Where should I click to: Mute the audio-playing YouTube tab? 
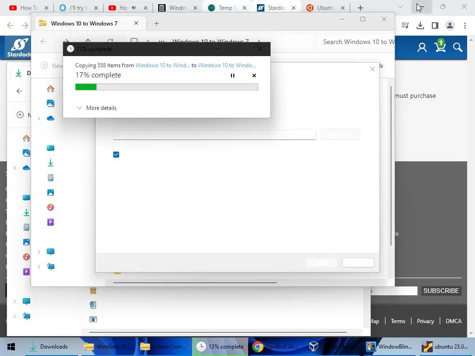(134, 8)
